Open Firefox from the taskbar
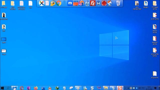Viewport: 160px width, 90px height. (36, 88)
